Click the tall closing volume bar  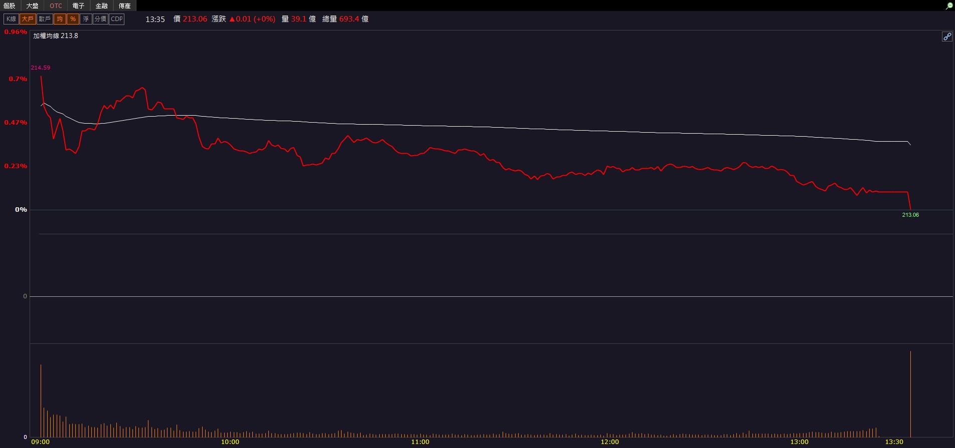(x=910, y=394)
